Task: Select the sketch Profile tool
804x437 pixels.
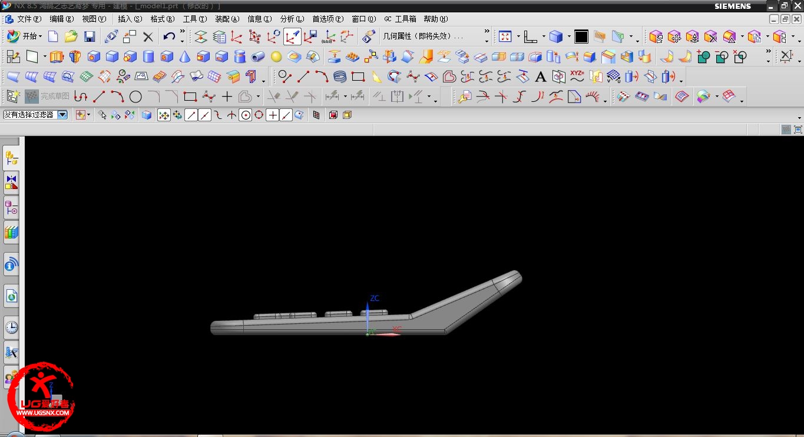Action: 81,97
